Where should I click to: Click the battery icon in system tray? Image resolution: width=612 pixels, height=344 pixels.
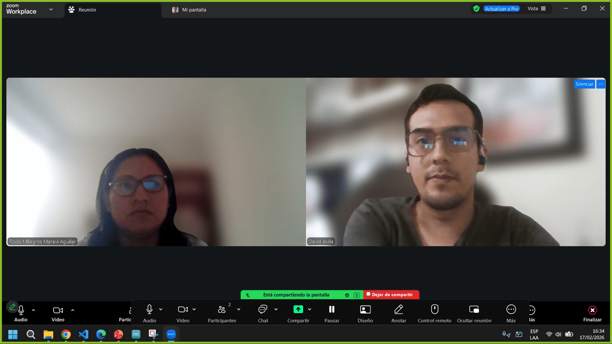(569, 334)
